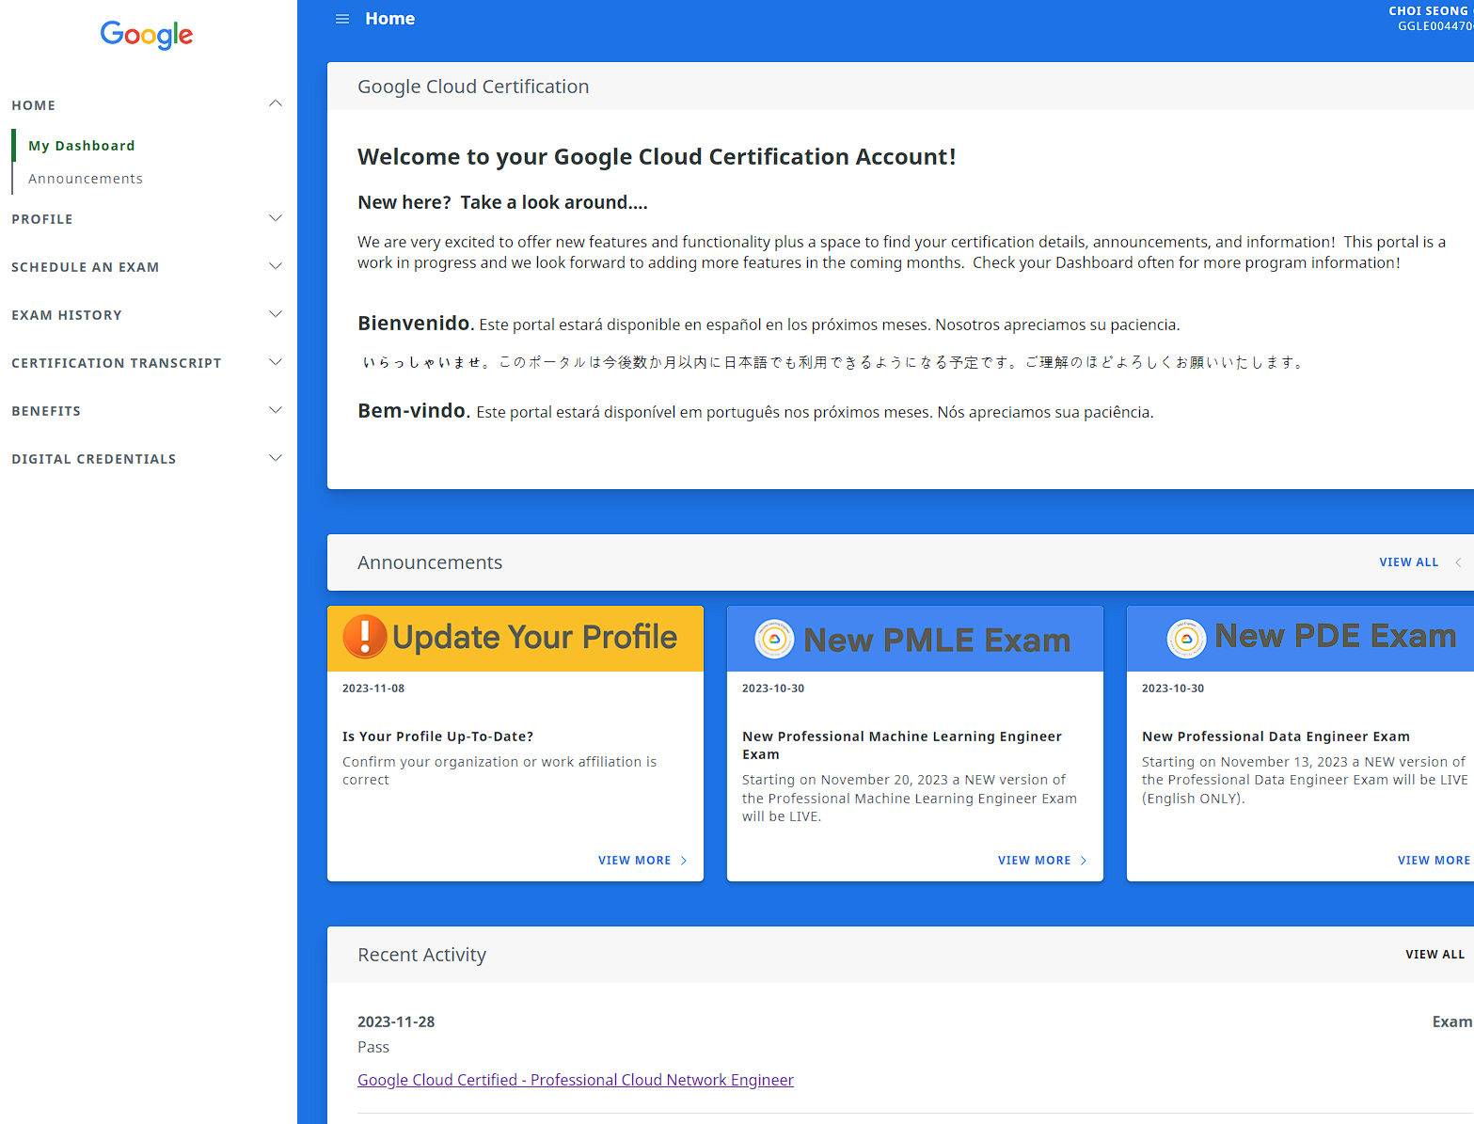
Task: Click 'New Professional Machine Learning Engineer Exam' heading
Action: 902,745
